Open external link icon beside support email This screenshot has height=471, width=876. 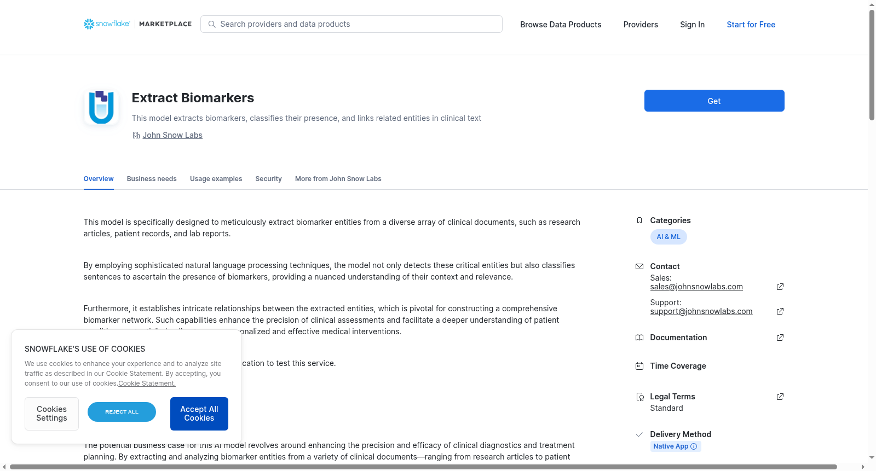pyautogui.click(x=780, y=311)
